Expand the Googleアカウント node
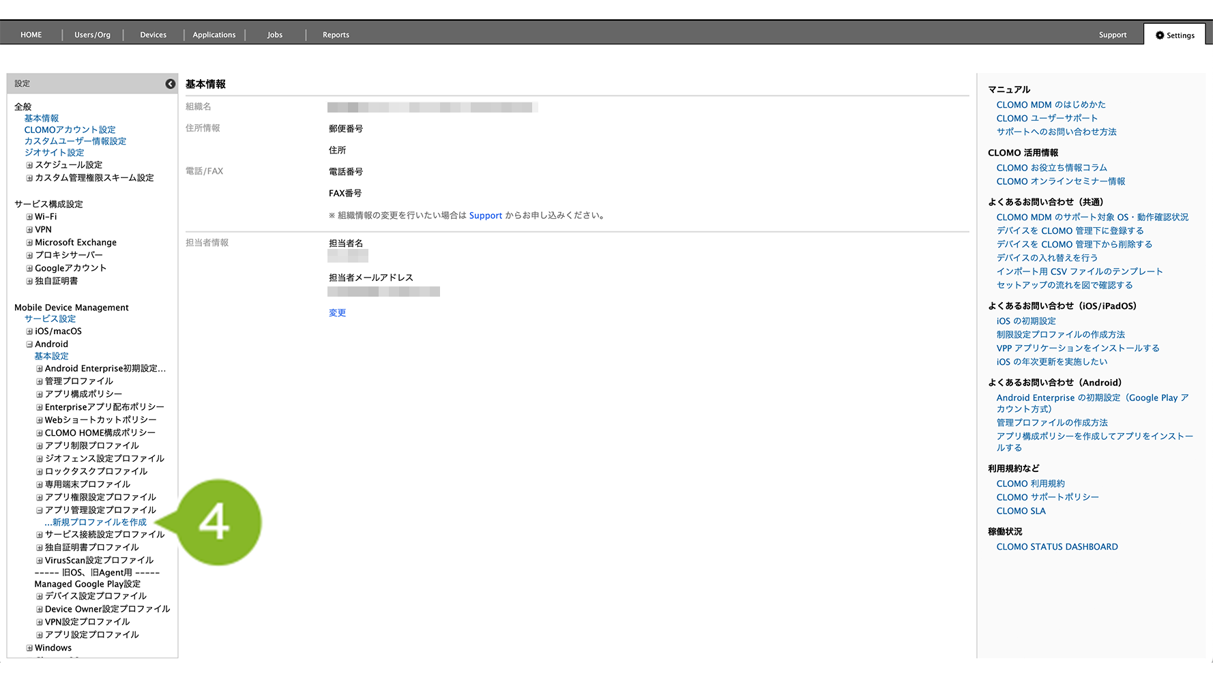The image size is (1213, 682). coord(29,268)
